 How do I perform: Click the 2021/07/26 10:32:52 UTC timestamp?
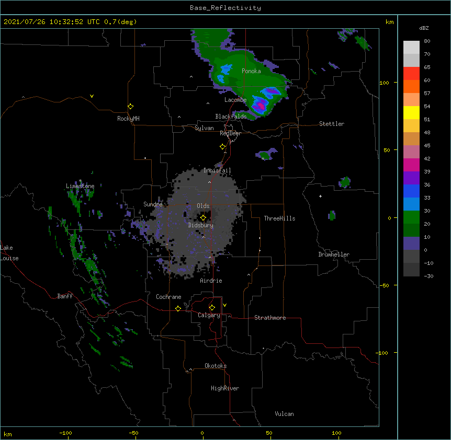point(52,22)
